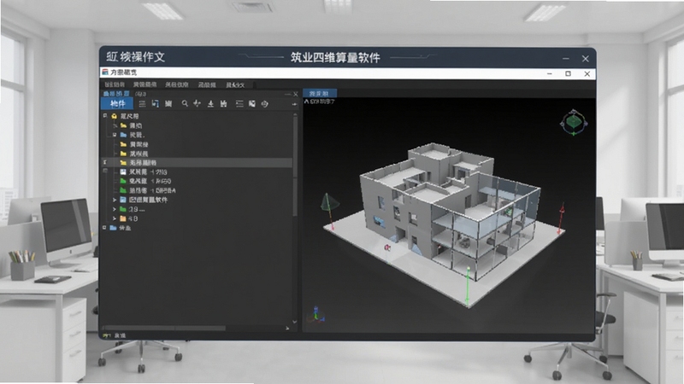Image resolution: width=684 pixels, height=384 pixels.
Task: Switch to the blue tab above the 3D viewport
Action: pos(320,93)
